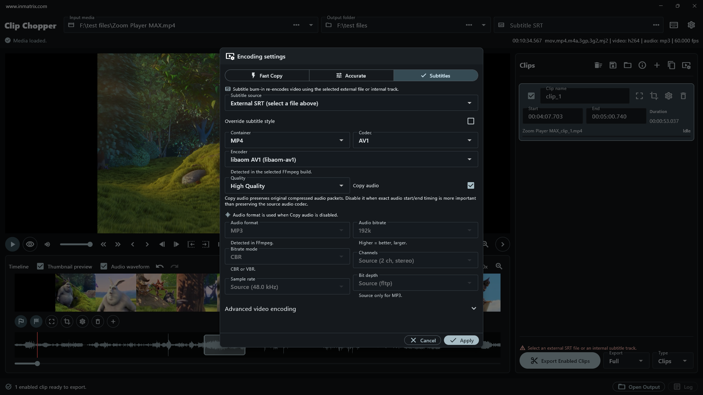
Task: Open the Subtitle source dropdown
Action: coord(351,103)
